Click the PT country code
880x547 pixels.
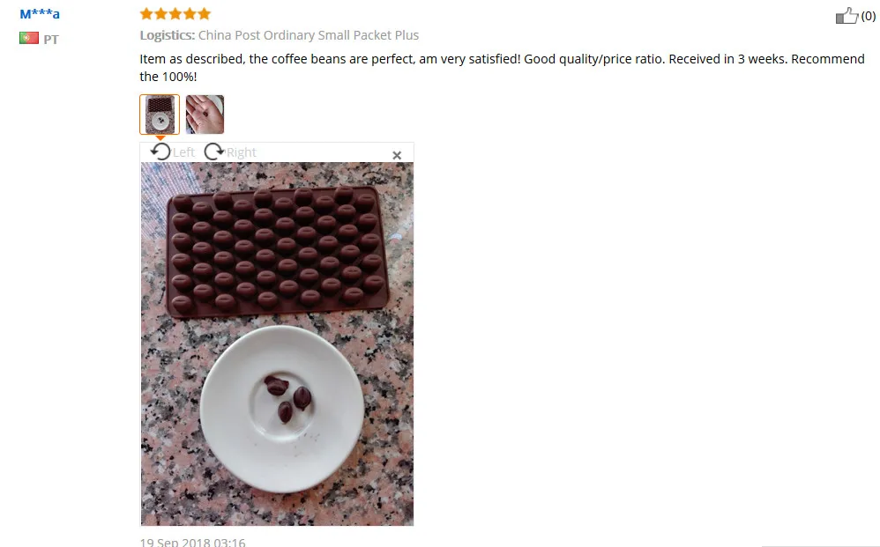pos(51,40)
